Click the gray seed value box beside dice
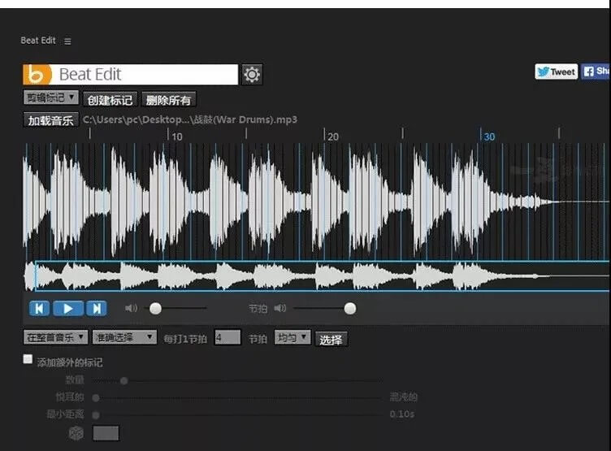This screenshot has height=451, width=611. (106, 433)
